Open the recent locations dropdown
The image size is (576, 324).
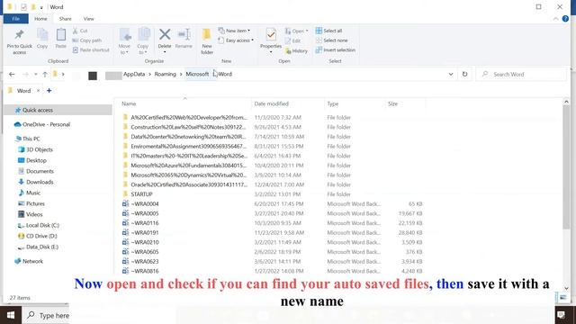[36, 74]
